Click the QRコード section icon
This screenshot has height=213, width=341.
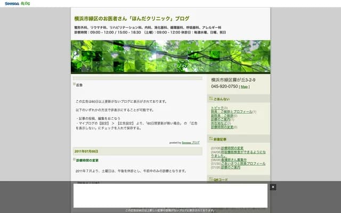212,179
